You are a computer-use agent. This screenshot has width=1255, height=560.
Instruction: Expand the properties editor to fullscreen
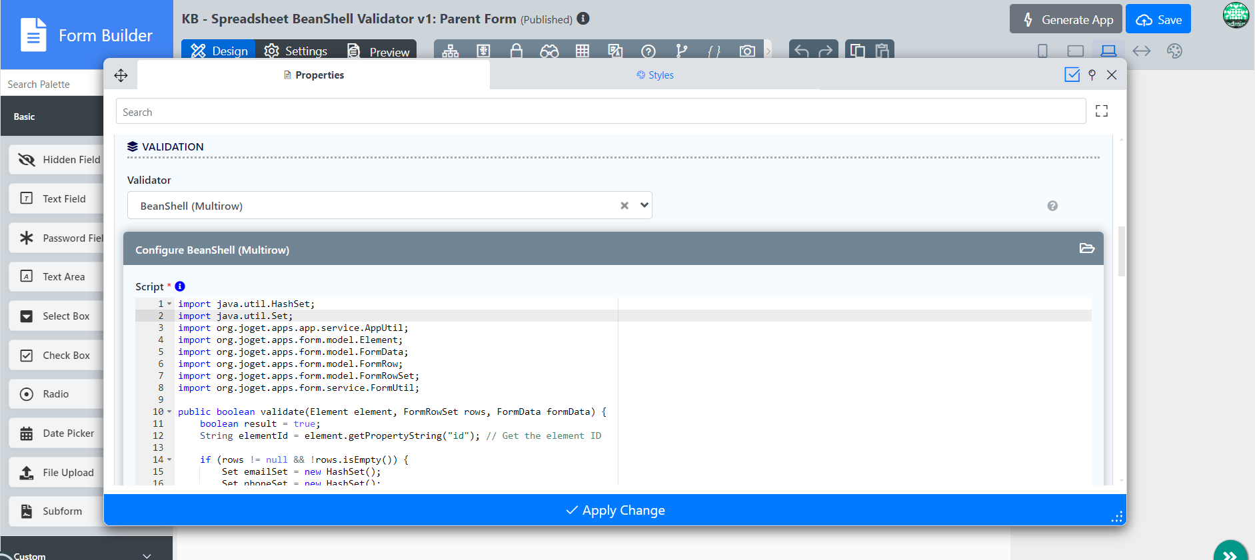point(1102,111)
